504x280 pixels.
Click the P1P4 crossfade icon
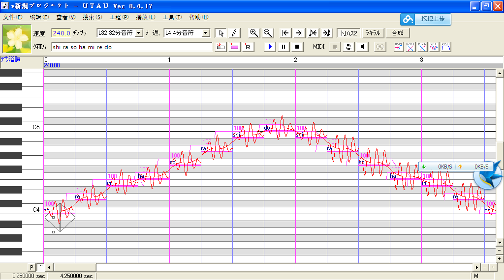pyautogui.click(x=422, y=47)
